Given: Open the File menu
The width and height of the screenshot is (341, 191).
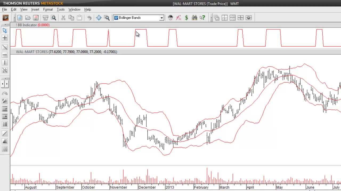Looking at the screenshot, I should (5, 9).
